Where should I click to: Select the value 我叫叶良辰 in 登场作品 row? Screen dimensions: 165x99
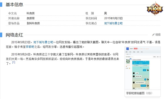point(33,23)
